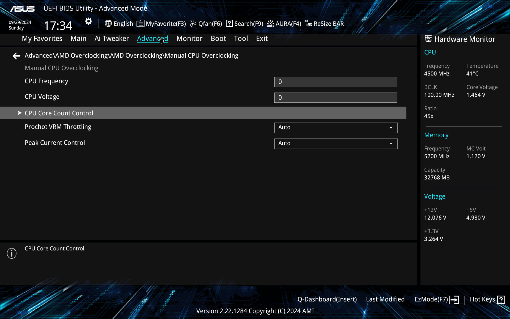Click the Manual CPU Overclocking heading
Viewport: 510px width, 319px height.
tap(61, 68)
